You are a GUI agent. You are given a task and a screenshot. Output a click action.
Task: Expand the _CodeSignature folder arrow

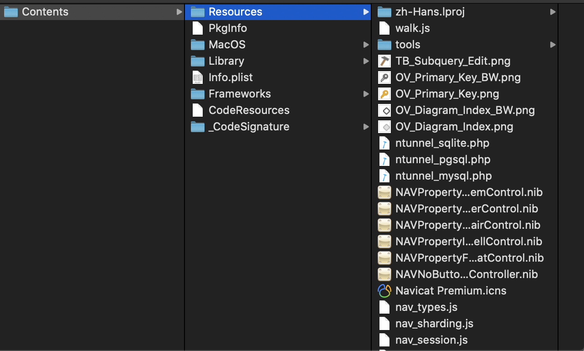coord(366,127)
